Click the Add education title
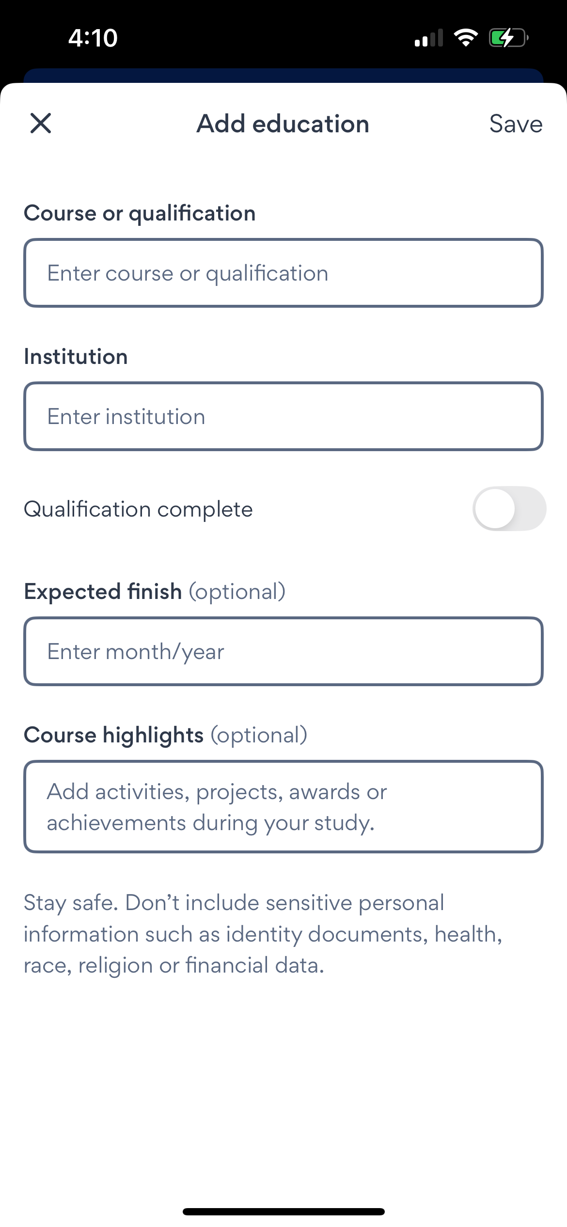567x1227 pixels. 283,124
